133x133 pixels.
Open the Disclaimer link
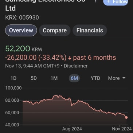pyautogui.click(x=75, y=66)
